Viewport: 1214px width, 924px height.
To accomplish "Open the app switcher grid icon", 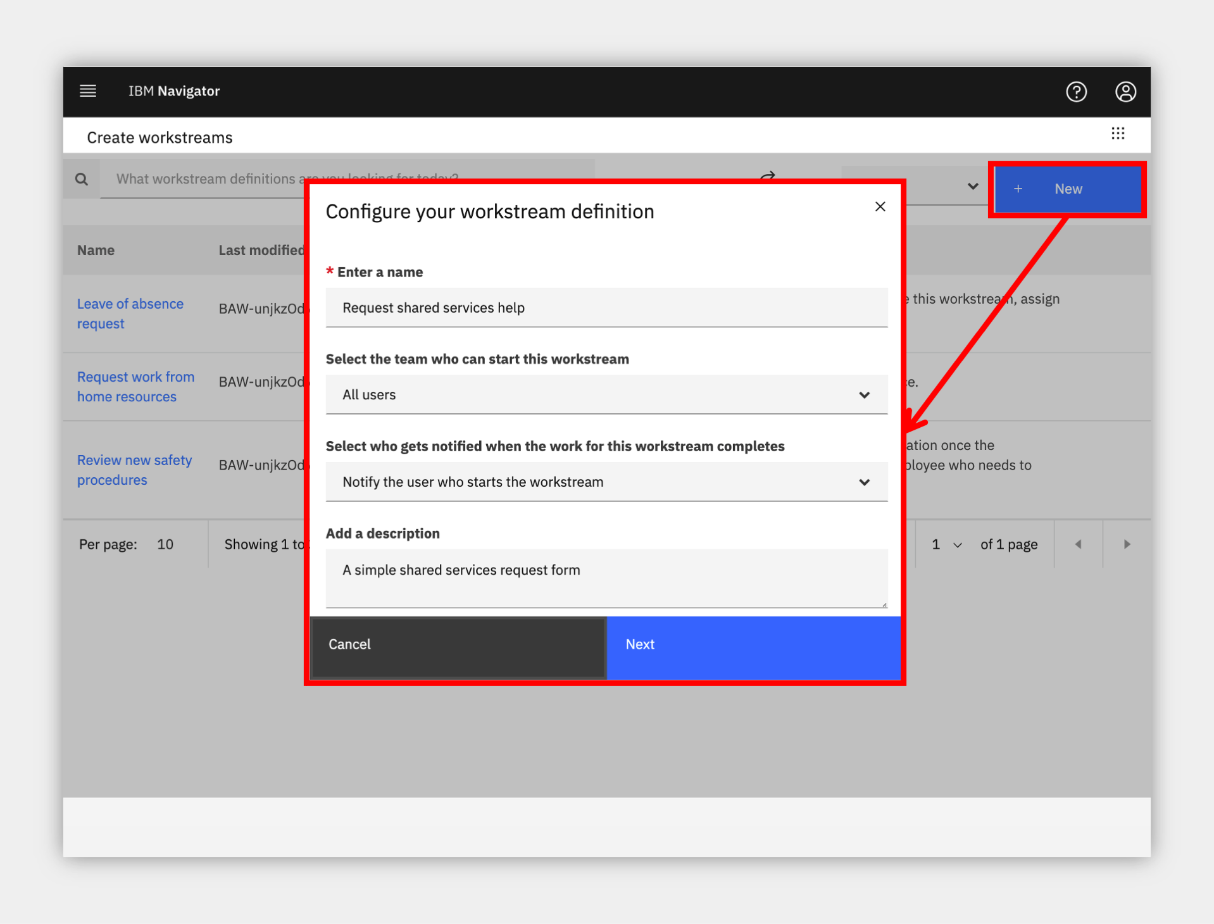I will (1118, 134).
